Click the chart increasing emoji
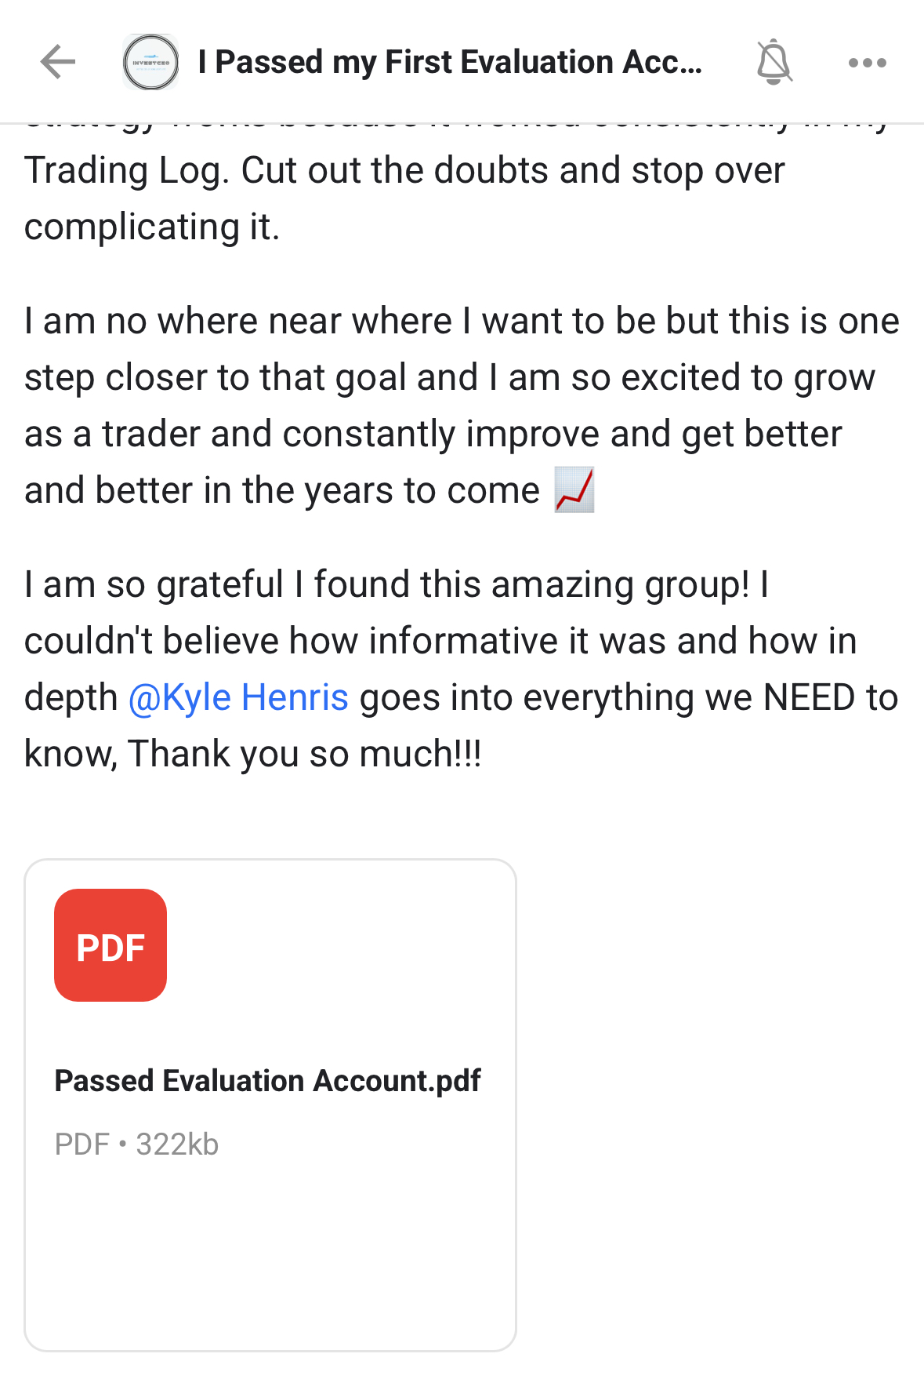Image resolution: width=924 pixels, height=1390 pixels. coord(574,490)
